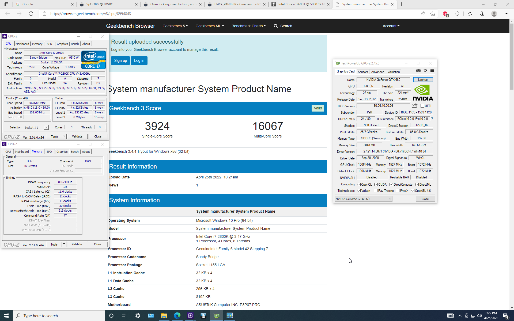Image resolution: width=514 pixels, height=321 pixels.
Task: Toggle the Vulkan checkbox
Action: coord(359,191)
